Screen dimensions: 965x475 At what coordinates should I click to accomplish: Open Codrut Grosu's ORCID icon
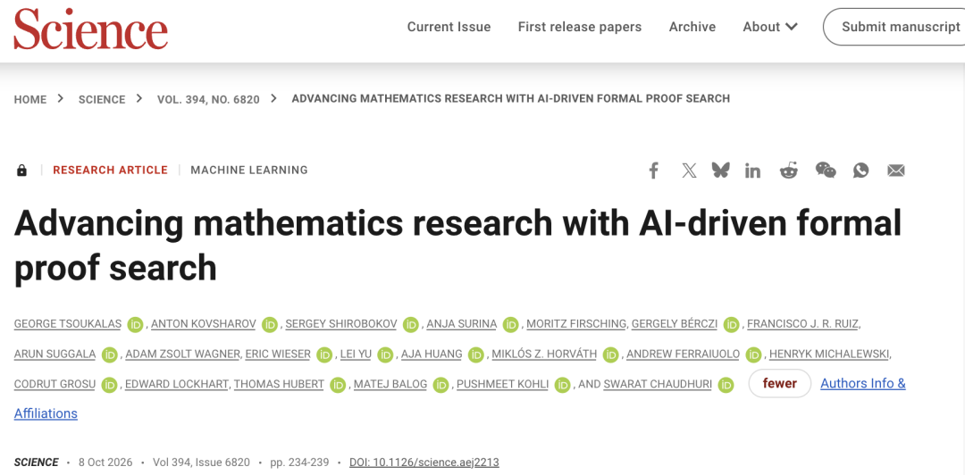pos(110,385)
